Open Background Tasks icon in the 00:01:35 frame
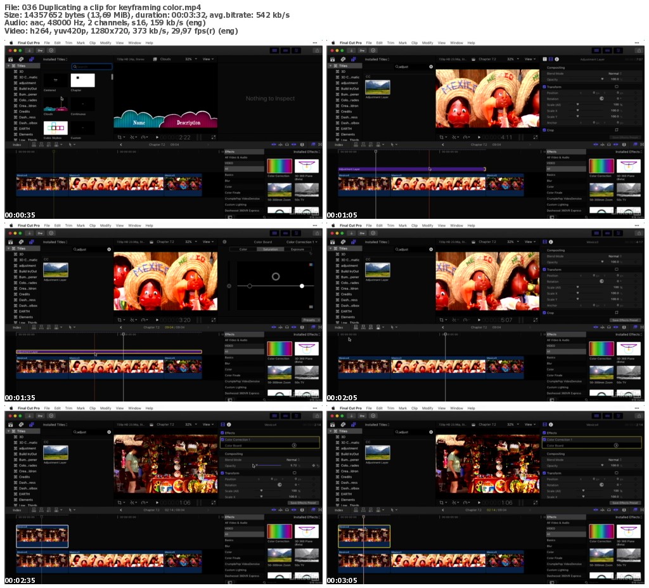Screen dimensions: 649x588 pos(51,233)
